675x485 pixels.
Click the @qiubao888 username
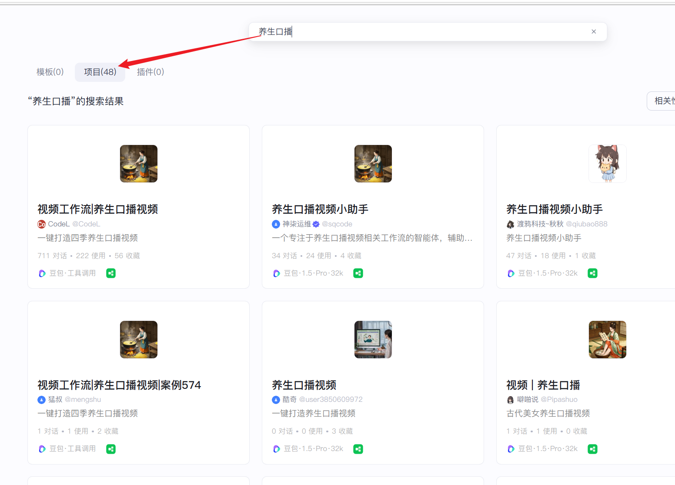click(587, 224)
